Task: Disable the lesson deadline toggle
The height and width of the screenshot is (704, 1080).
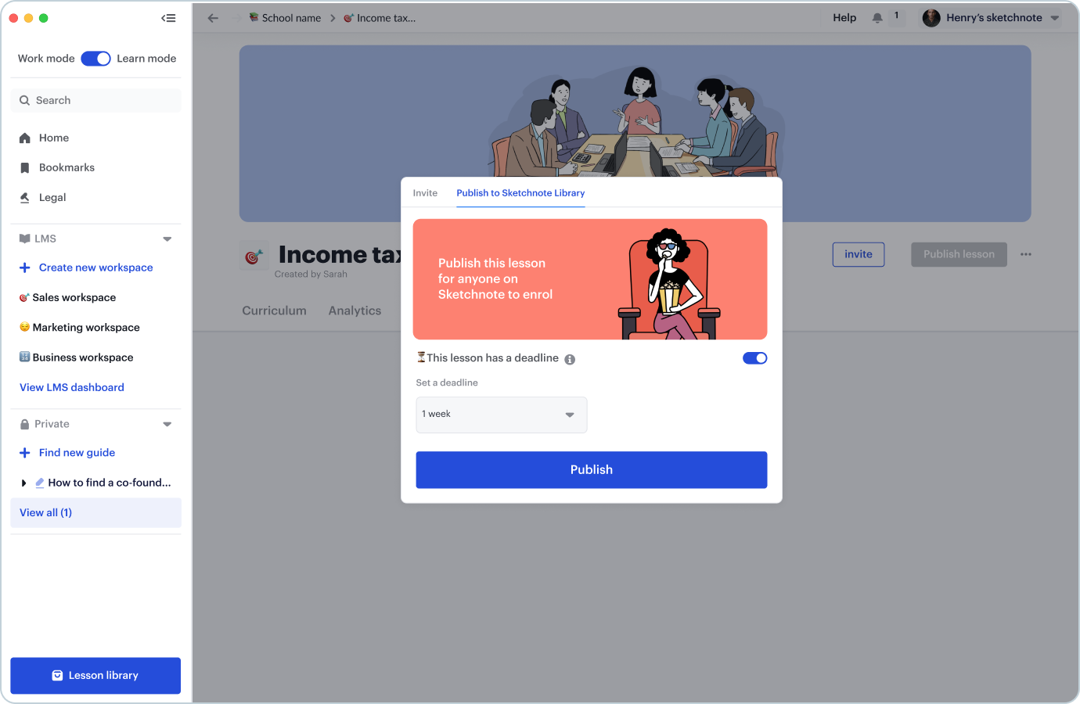Action: 754,358
